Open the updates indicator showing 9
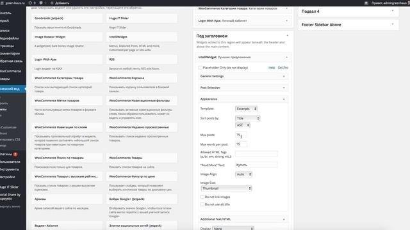The image size is (410, 230). pyautogui.click(x=32, y=3)
